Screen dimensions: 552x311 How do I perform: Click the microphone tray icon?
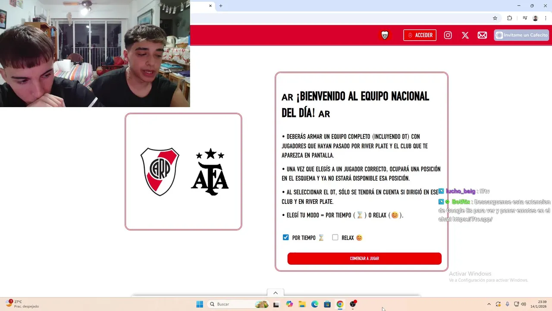[x=507, y=304]
